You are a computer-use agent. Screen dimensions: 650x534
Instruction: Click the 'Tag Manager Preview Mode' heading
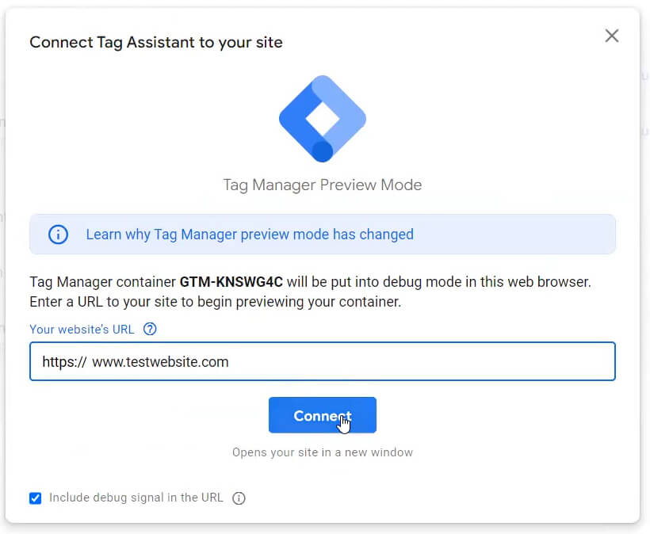click(323, 185)
